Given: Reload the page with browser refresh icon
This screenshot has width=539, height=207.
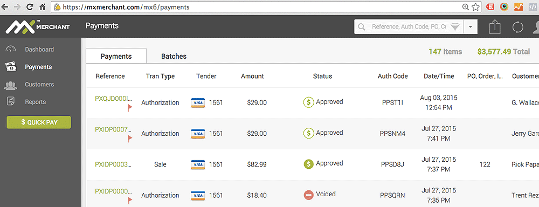Looking at the screenshot, I should (x=30, y=7).
